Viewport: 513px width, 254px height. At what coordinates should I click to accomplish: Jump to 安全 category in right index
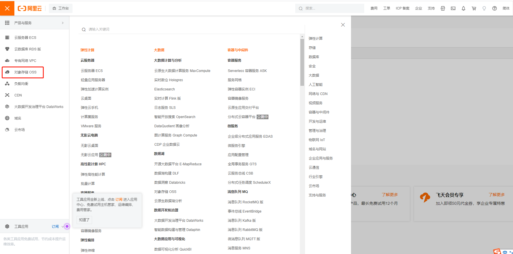[x=312, y=66]
